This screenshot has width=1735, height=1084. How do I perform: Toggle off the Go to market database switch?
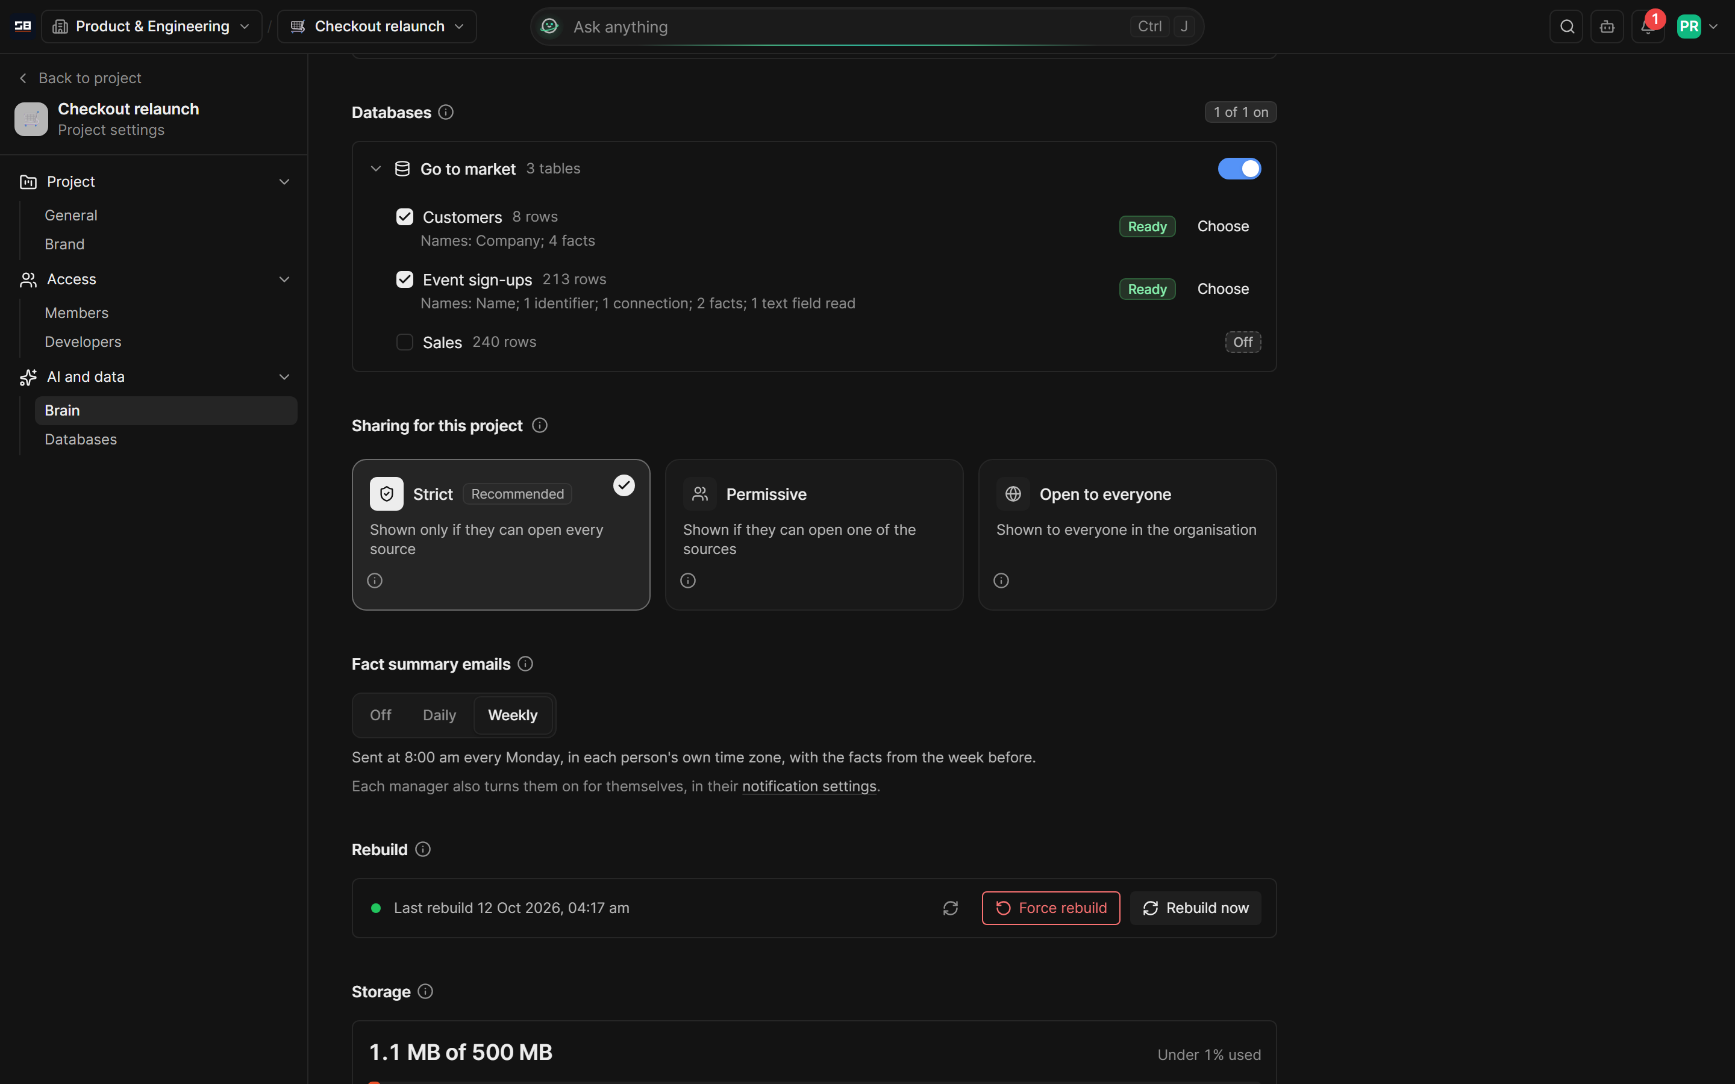point(1239,169)
